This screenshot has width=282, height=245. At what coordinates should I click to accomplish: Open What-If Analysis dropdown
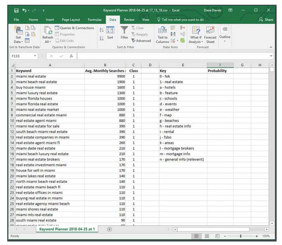196,35
